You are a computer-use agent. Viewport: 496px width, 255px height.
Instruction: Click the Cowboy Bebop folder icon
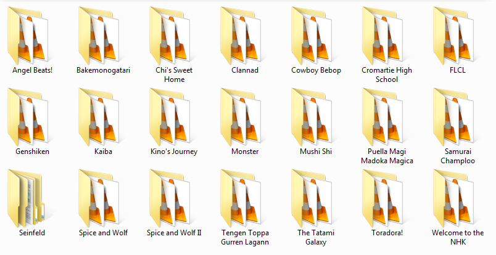point(312,36)
